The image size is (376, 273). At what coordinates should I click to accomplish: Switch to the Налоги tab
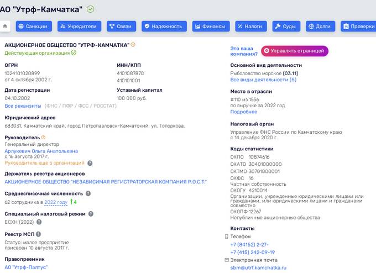tap(250, 27)
